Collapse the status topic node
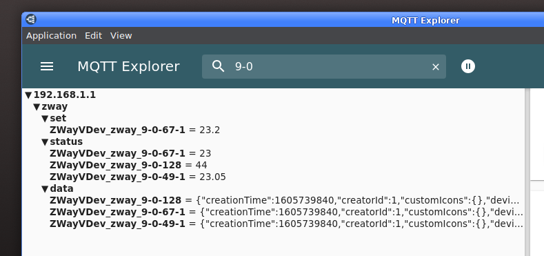The image size is (544, 256). click(x=45, y=142)
